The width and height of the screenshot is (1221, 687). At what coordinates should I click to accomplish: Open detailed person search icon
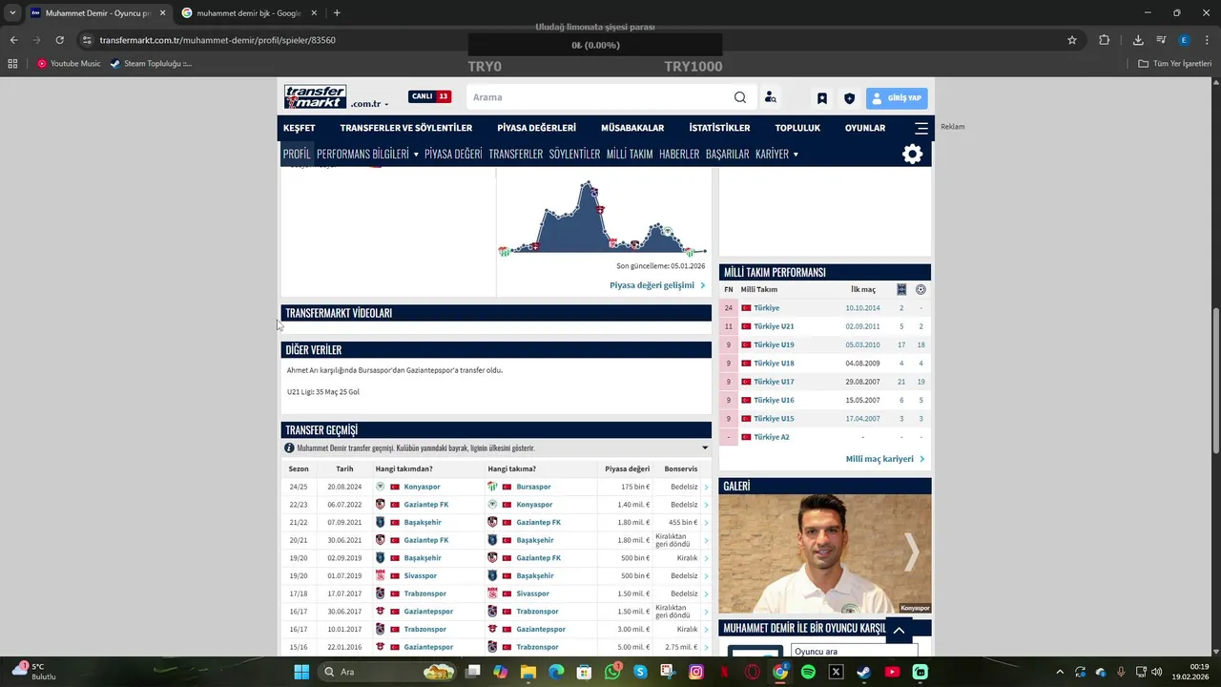coord(770,97)
